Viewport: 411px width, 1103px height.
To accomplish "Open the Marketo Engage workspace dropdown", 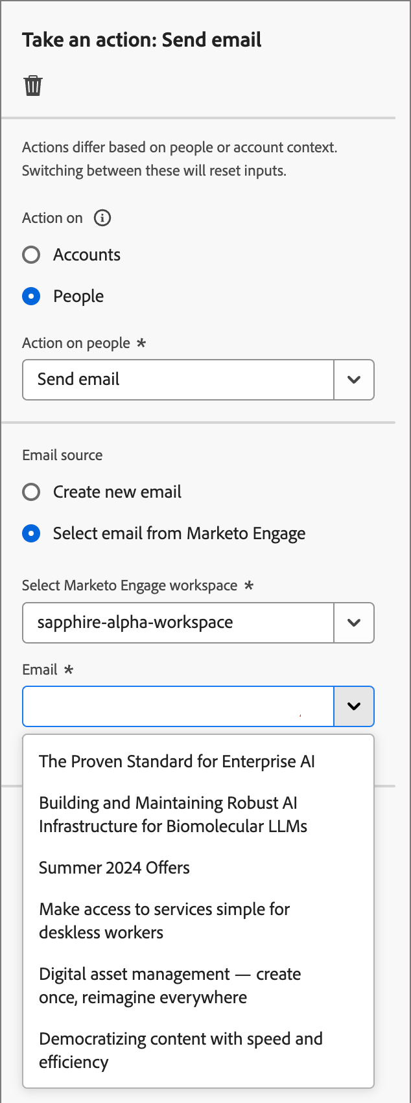I will click(x=178, y=623).
